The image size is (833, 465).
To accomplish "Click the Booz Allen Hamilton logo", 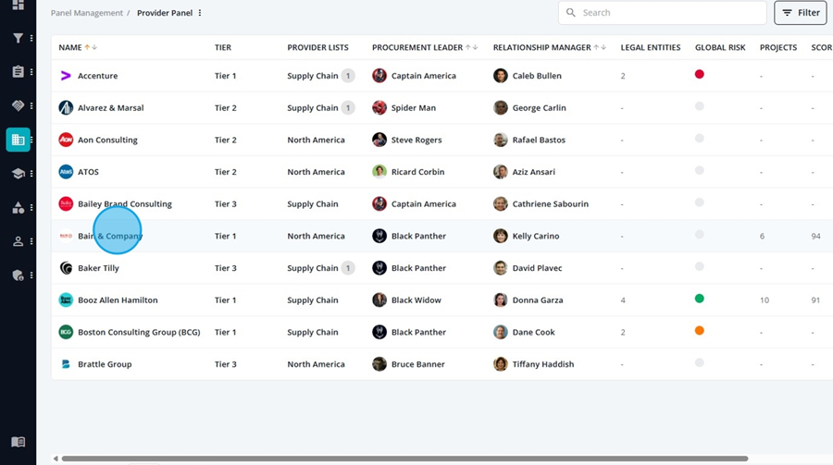I will pos(66,300).
